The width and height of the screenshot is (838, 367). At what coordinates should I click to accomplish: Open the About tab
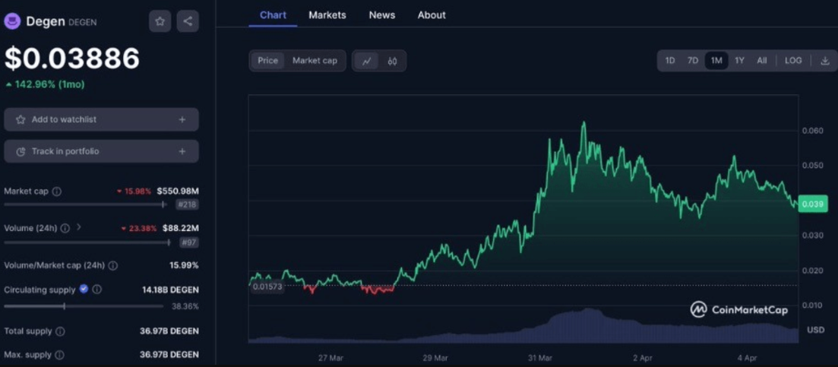click(x=432, y=15)
